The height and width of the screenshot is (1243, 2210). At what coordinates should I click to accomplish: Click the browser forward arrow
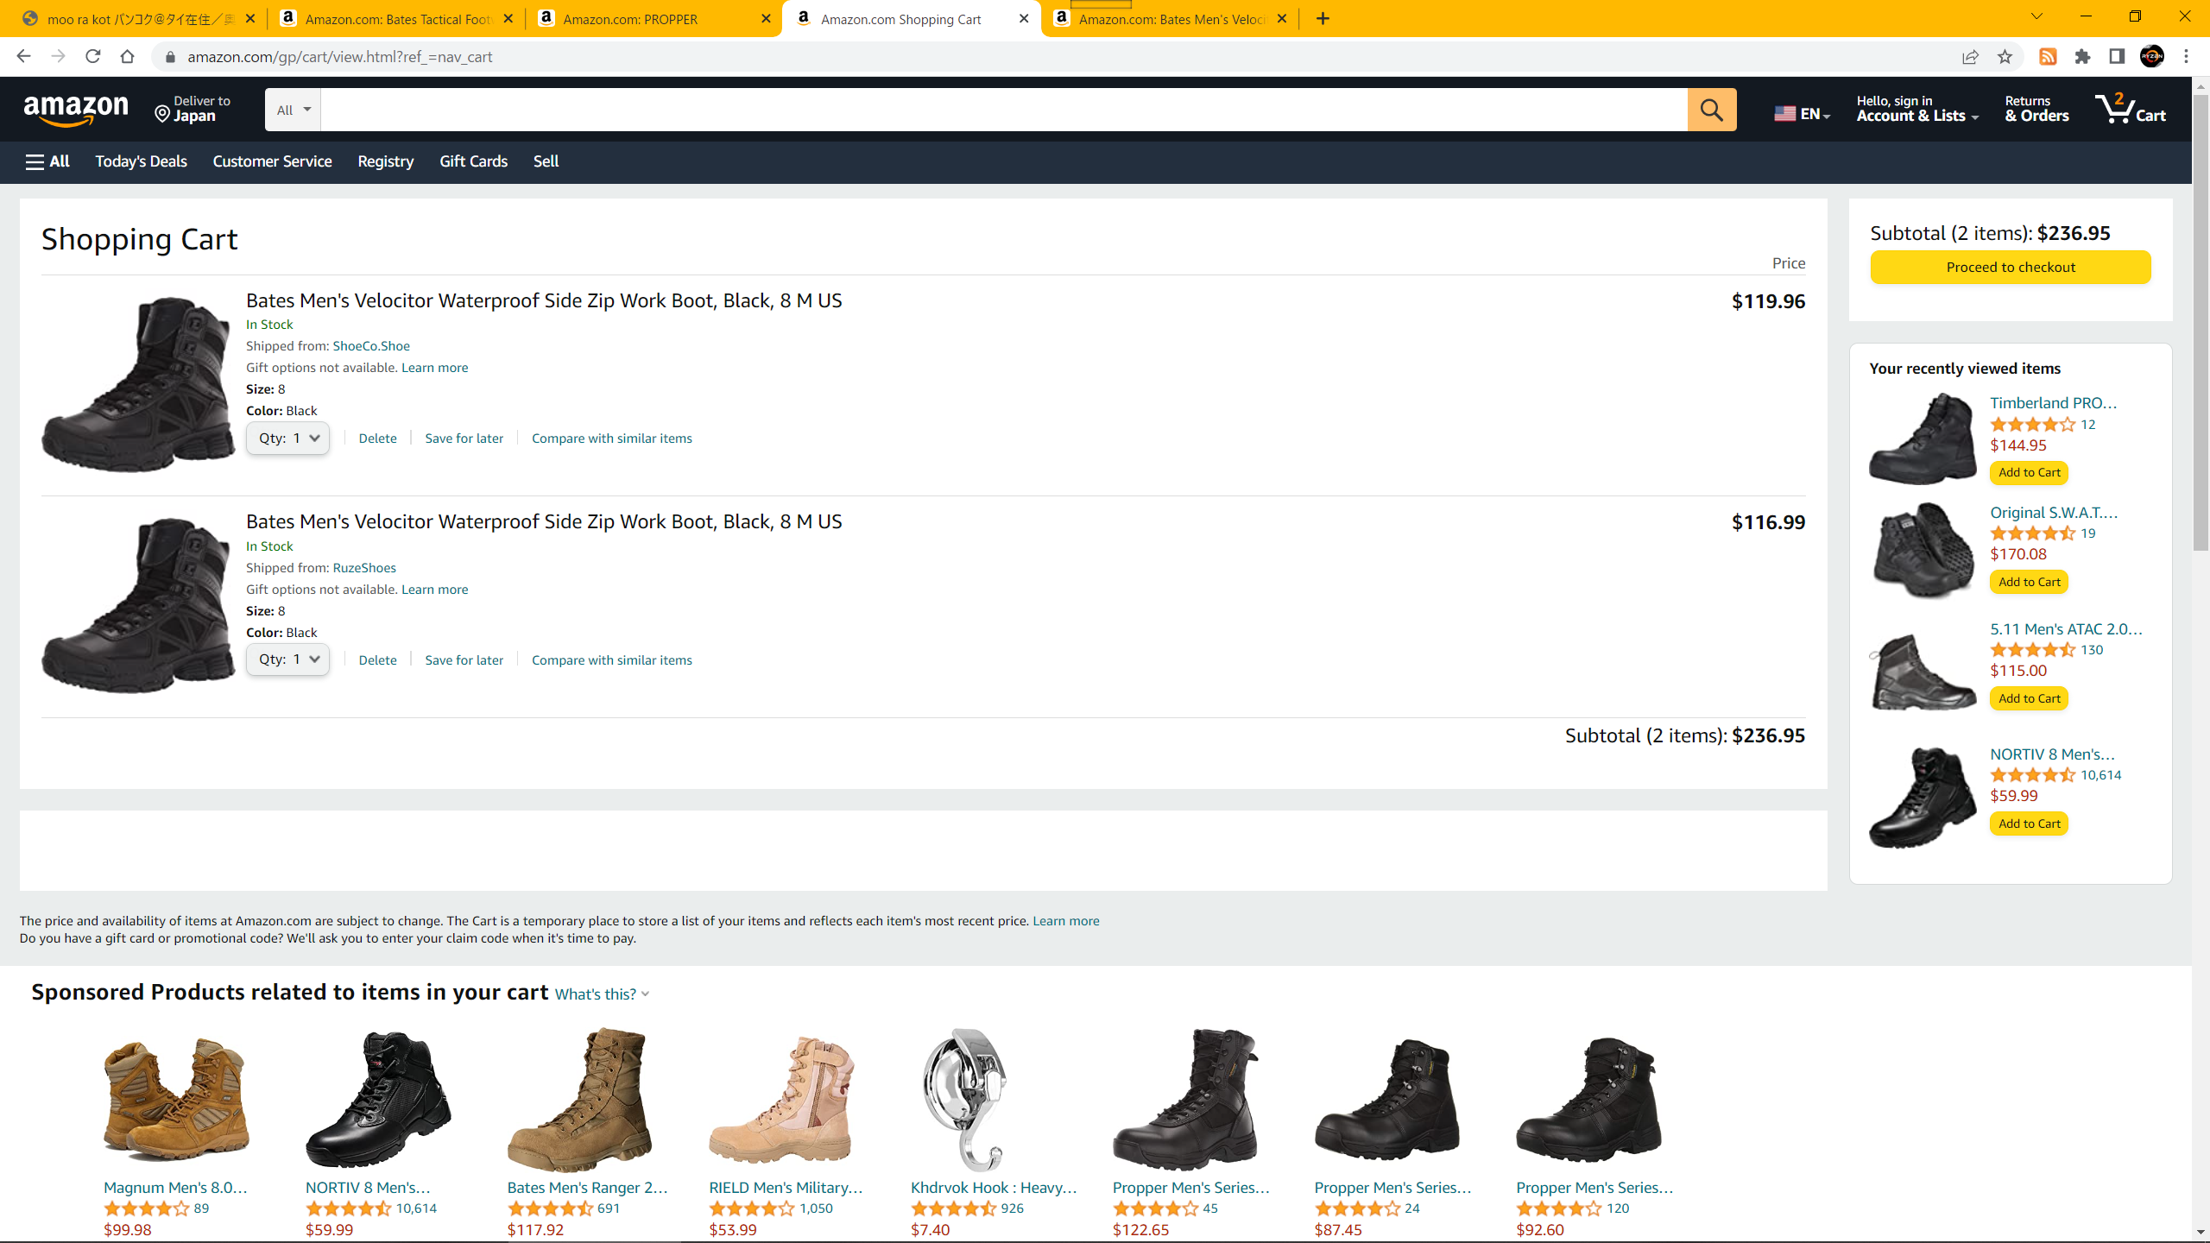point(58,56)
